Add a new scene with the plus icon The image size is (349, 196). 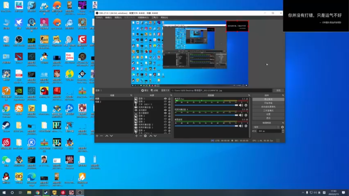pos(97,136)
